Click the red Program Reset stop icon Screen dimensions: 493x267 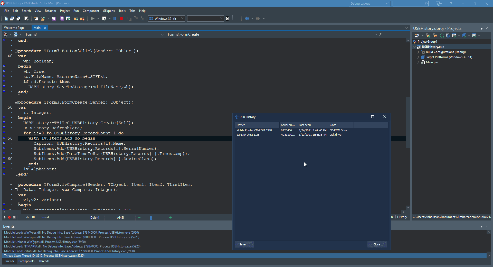(x=121, y=19)
